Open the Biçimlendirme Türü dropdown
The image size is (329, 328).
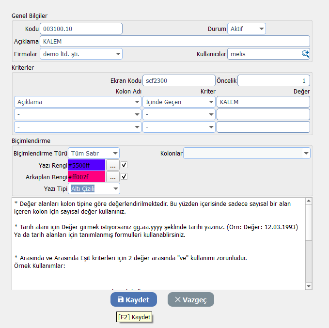tap(94, 153)
